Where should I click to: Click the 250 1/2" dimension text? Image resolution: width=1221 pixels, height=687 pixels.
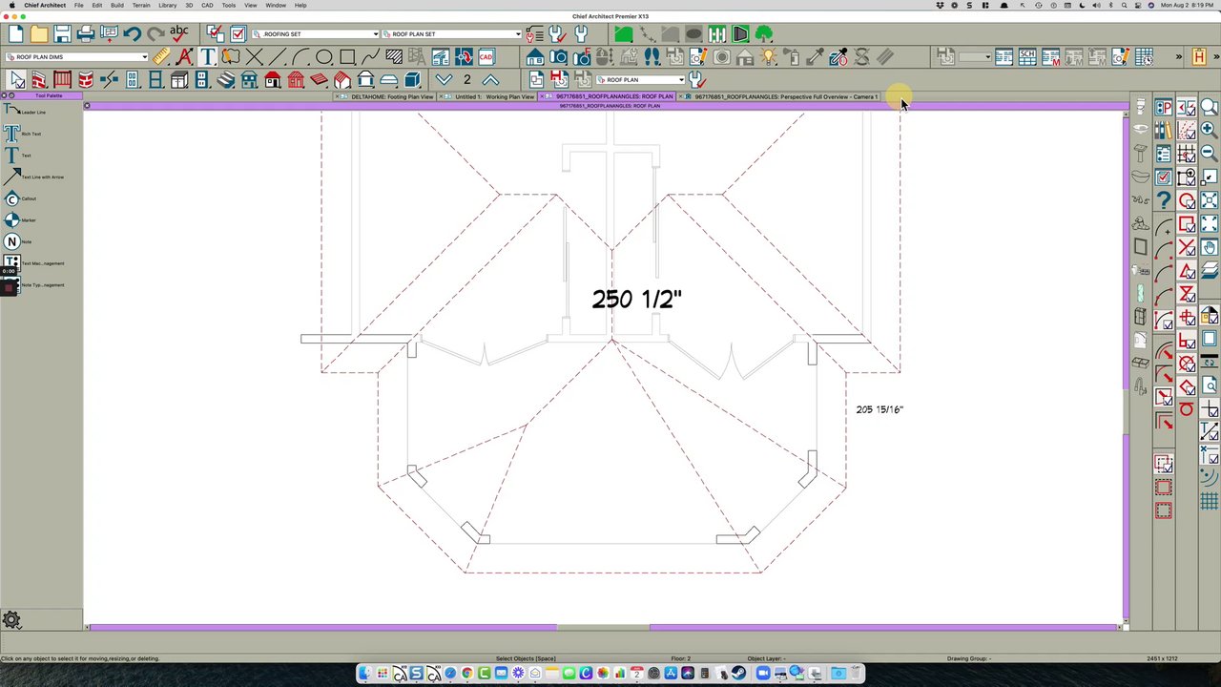coord(636,300)
